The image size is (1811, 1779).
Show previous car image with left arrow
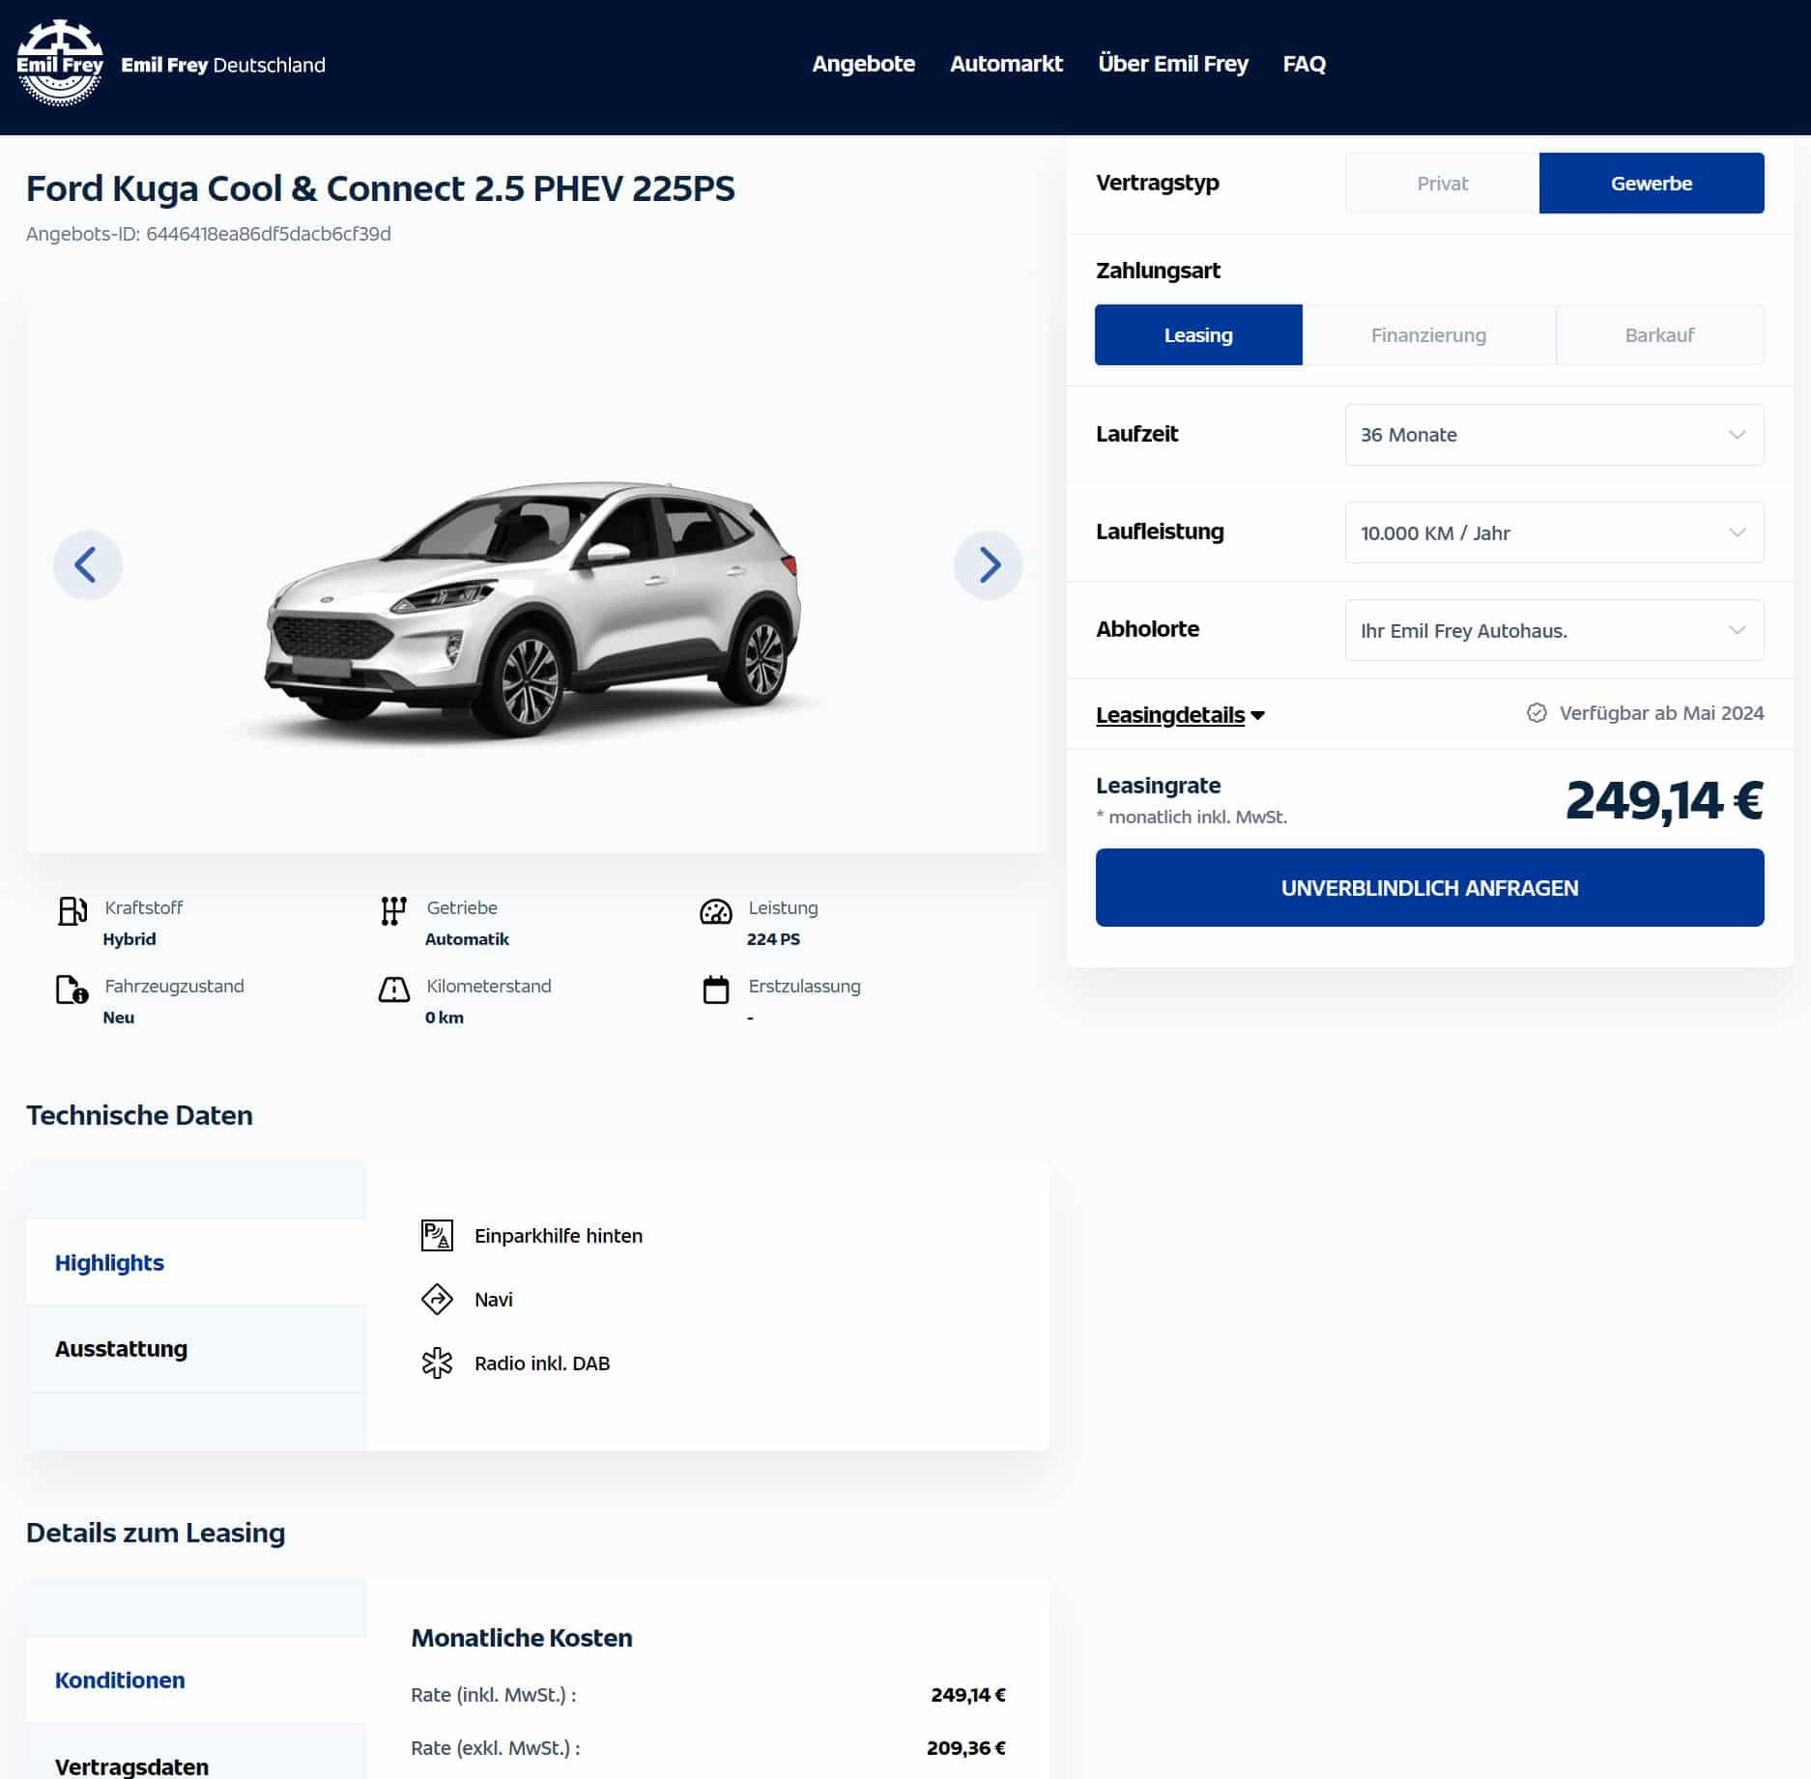(x=87, y=565)
